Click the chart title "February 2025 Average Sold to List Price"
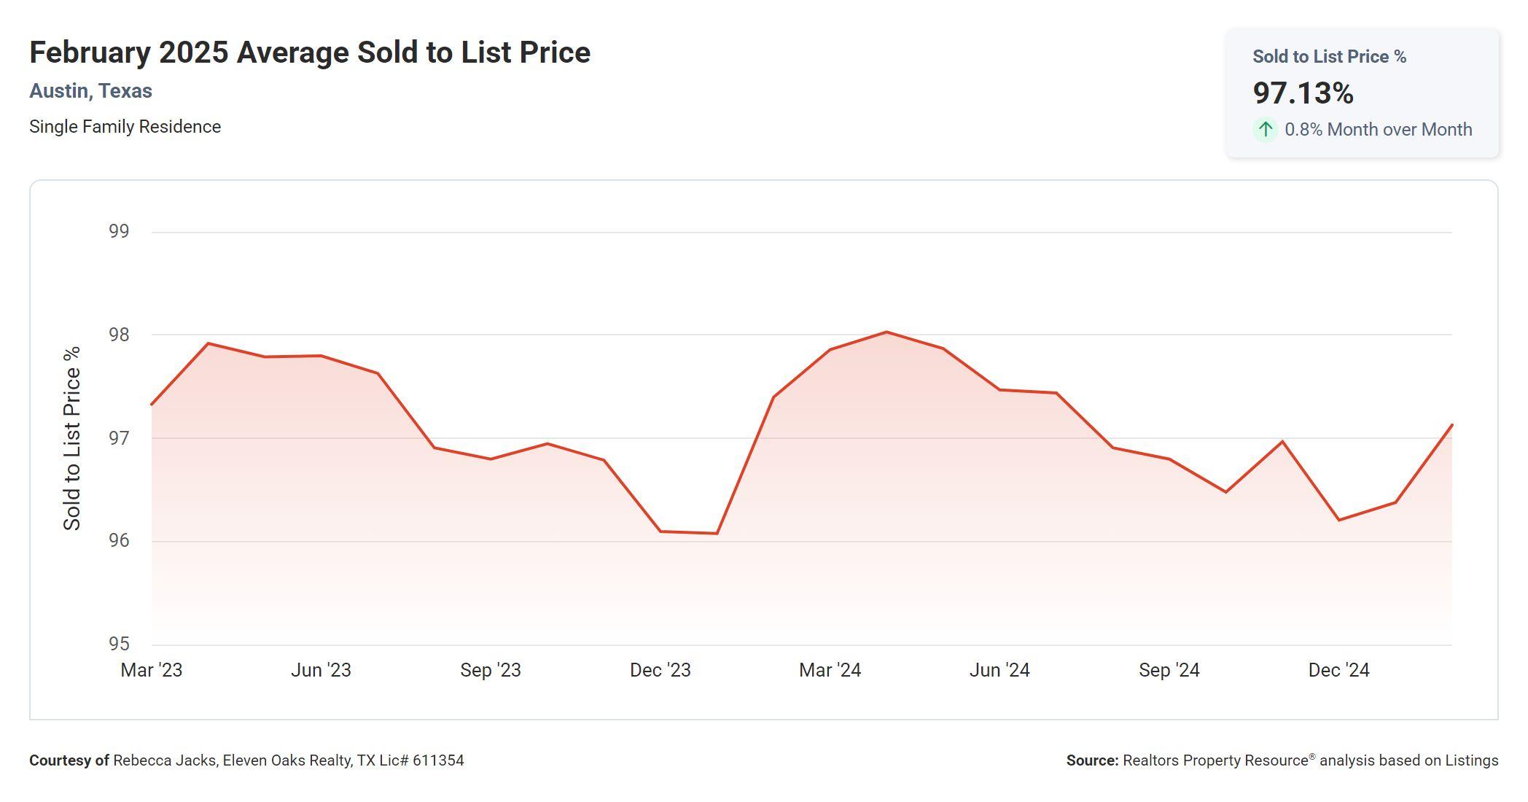 click(310, 52)
